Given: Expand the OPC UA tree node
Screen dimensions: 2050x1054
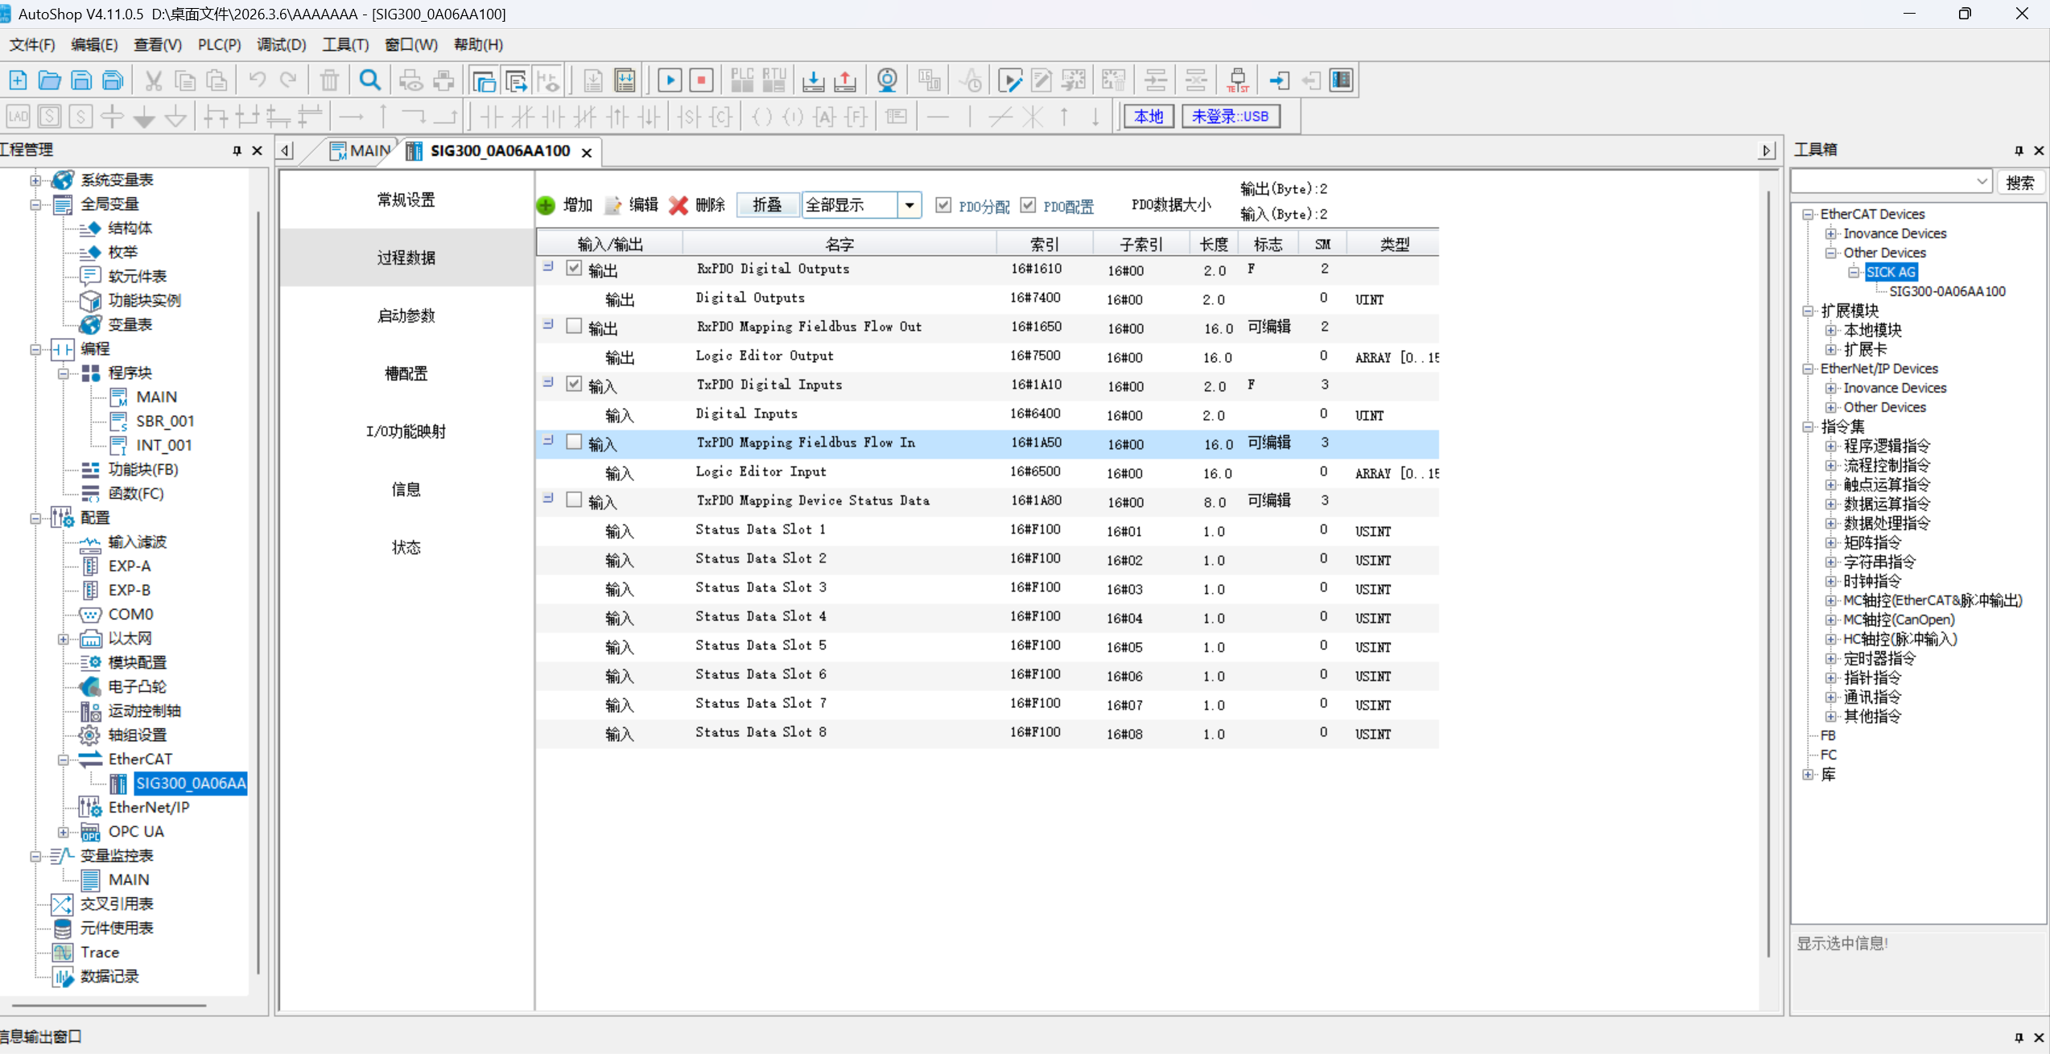Looking at the screenshot, I should [63, 832].
